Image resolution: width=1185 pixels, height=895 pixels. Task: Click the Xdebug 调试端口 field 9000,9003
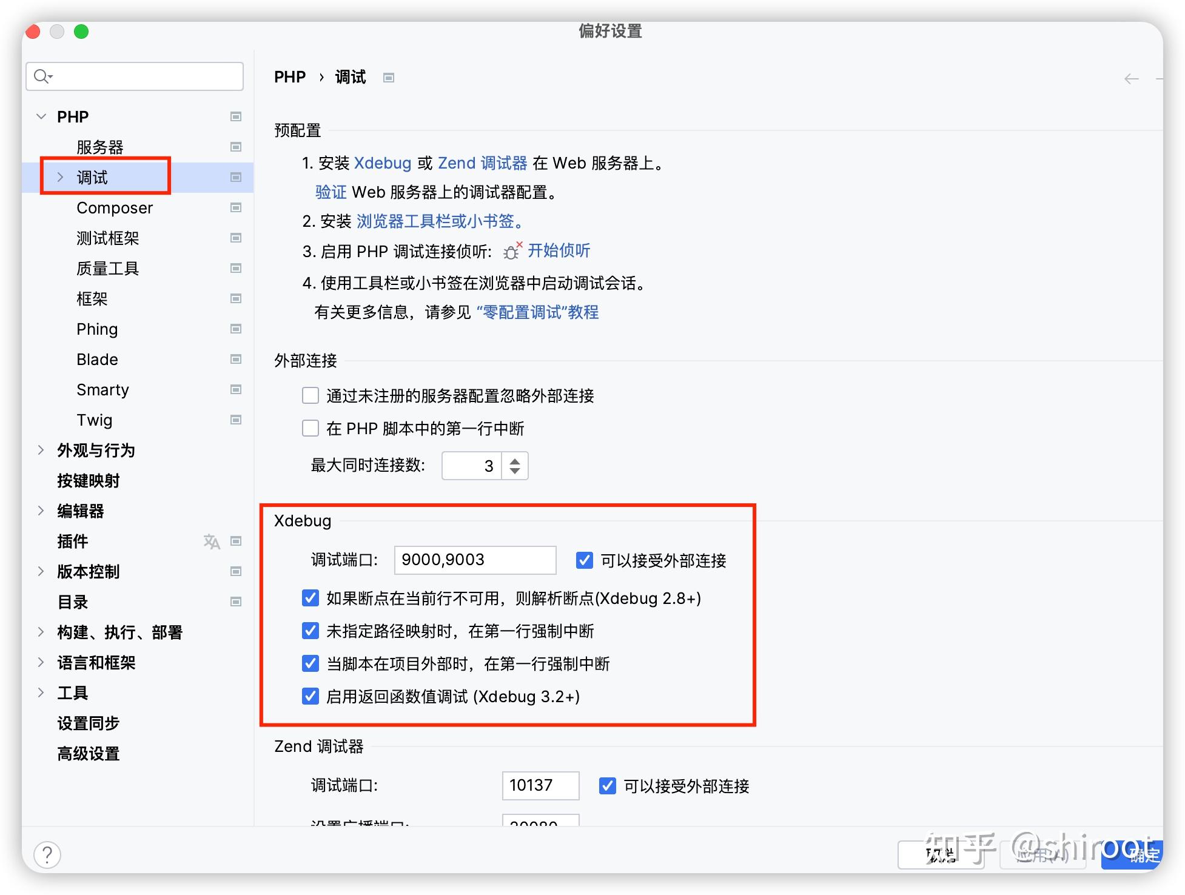pyautogui.click(x=475, y=560)
